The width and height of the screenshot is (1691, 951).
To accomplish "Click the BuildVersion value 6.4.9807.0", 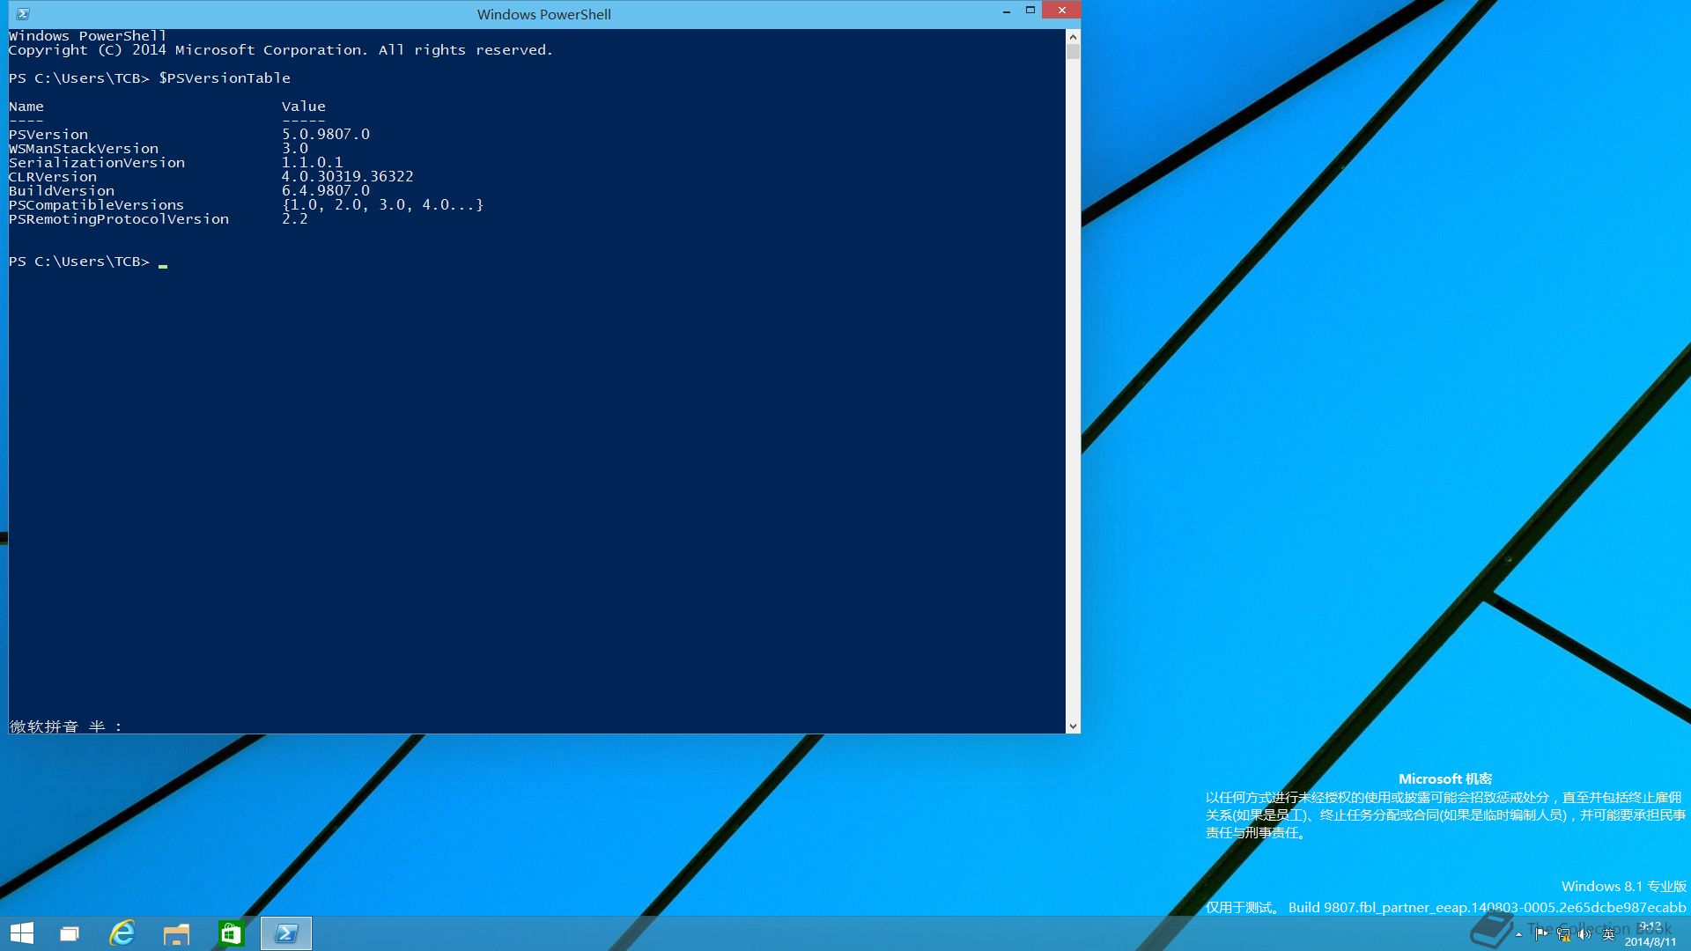I will tap(326, 191).
